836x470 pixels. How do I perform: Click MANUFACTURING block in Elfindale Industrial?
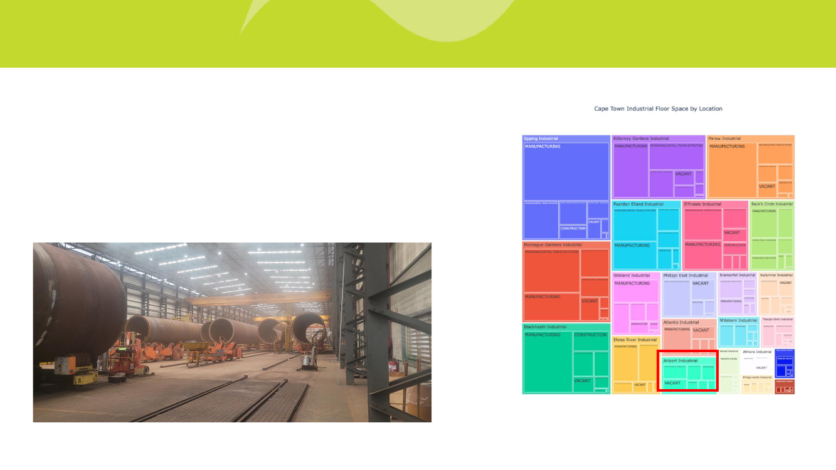click(x=702, y=255)
